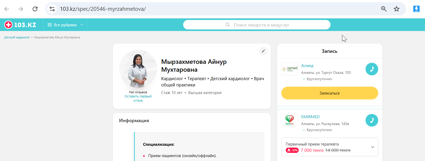Click Круглосуточно under EMIRMED
This screenshot has width=425, height=161.
[319, 130]
